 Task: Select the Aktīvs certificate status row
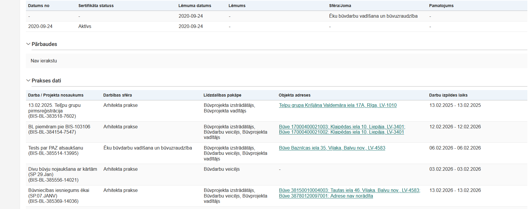click(x=85, y=26)
